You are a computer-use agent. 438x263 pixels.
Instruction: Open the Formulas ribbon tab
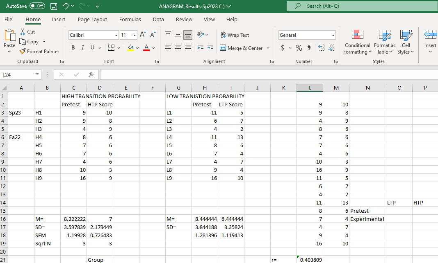pyautogui.click(x=130, y=19)
